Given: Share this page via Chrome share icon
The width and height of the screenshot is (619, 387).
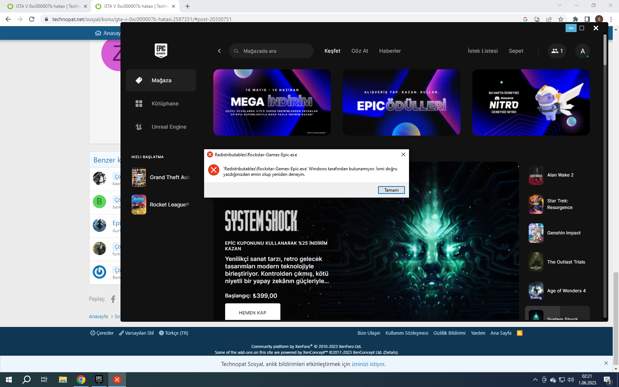Looking at the screenshot, I should (x=549, y=19).
